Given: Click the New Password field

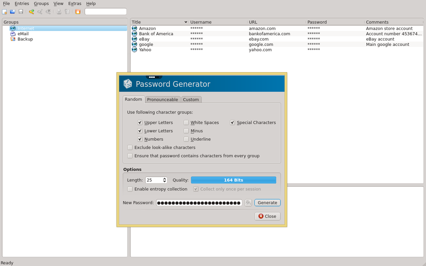Looking at the screenshot, I should (x=199, y=203).
